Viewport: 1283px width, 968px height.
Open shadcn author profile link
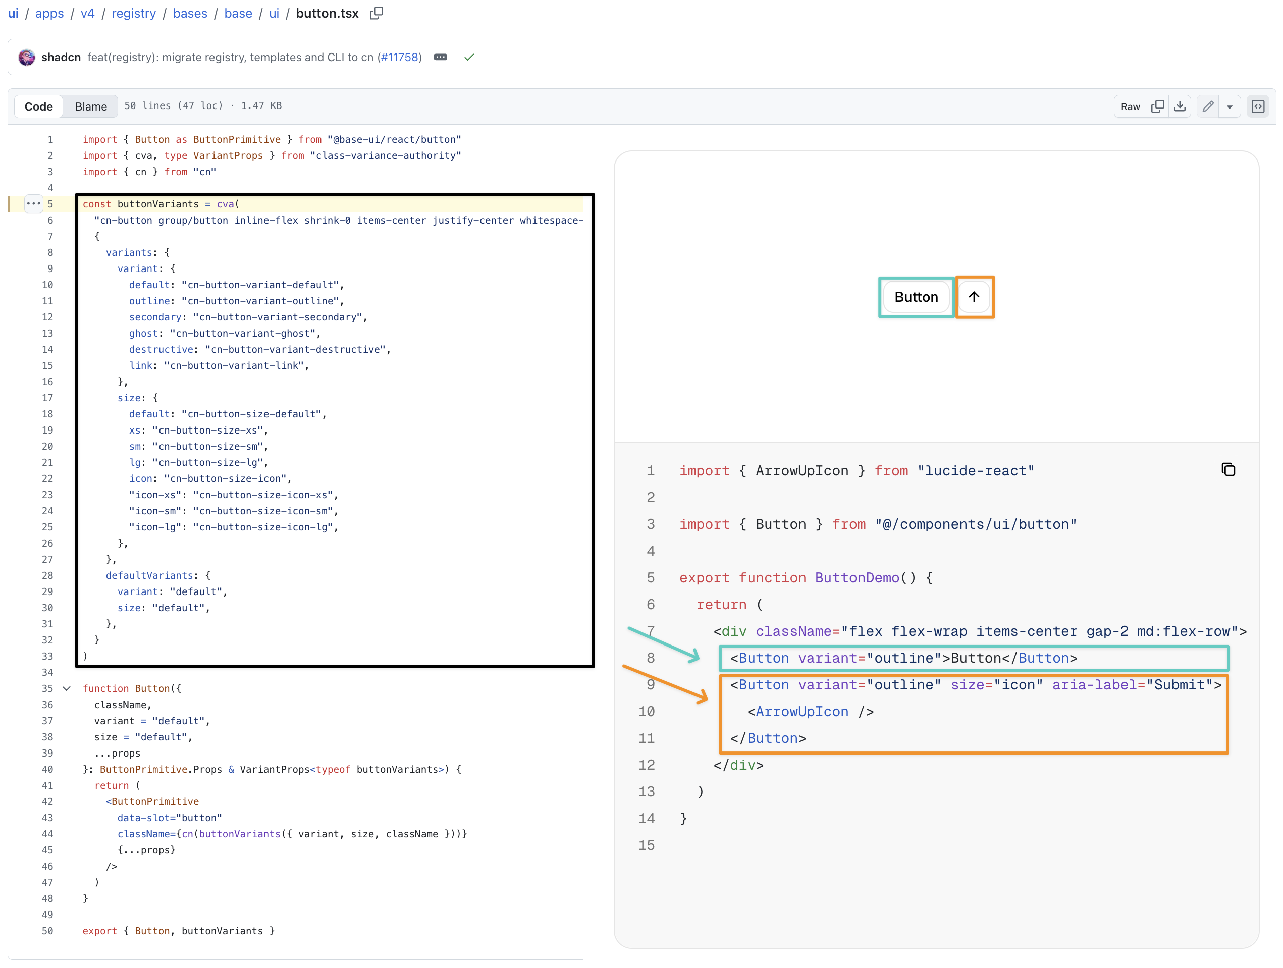(61, 57)
